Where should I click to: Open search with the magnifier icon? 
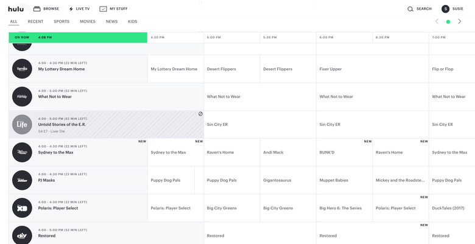click(x=410, y=9)
